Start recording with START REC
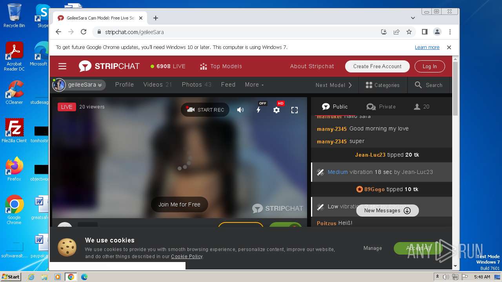Image resolution: width=502 pixels, height=282 pixels. pyautogui.click(x=205, y=110)
